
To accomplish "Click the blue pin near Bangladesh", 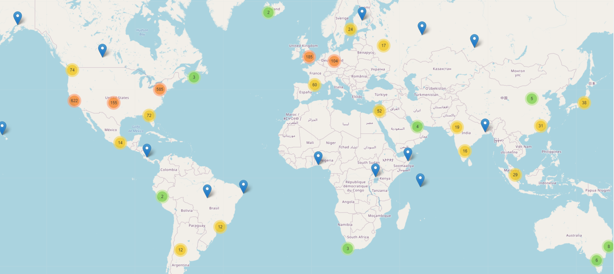I will coord(485,124).
